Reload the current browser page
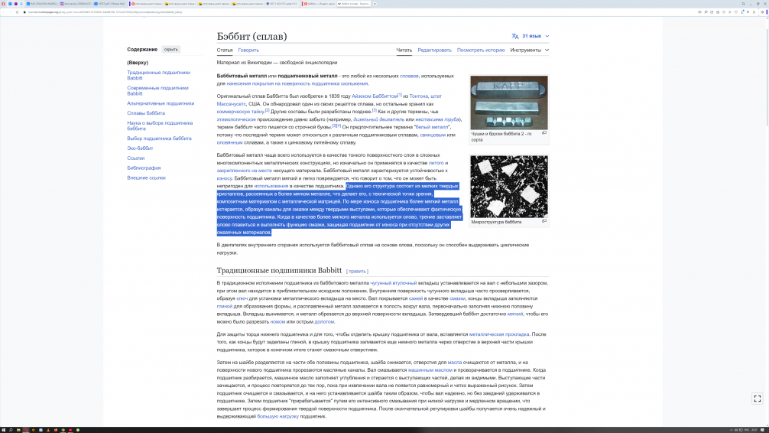 (x=17, y=11)
